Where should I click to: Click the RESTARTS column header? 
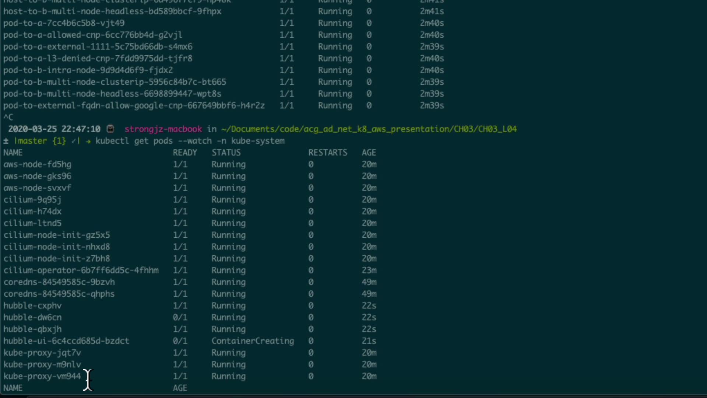point(328,153)
